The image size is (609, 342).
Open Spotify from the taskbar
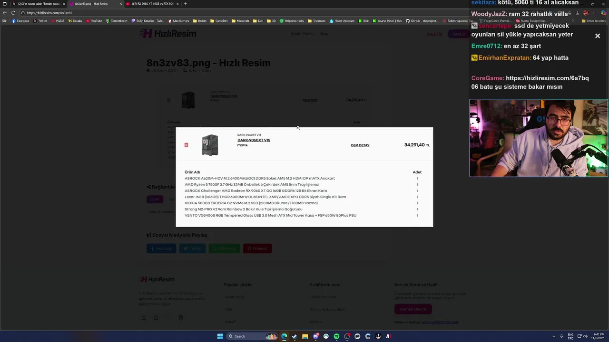pos(336,336)
